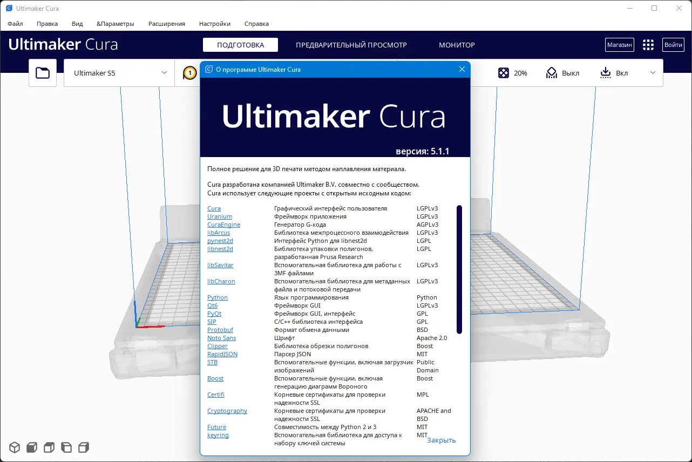Viewport: 692px width, 462px height.
Task: Click the Войти sign-in button
Action: point(673,45)
